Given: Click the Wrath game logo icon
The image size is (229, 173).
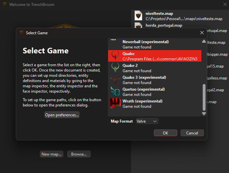Looking at the screenshot, I should 115,103.
